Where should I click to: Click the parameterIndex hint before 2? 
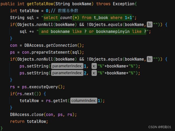coord(67,73)
